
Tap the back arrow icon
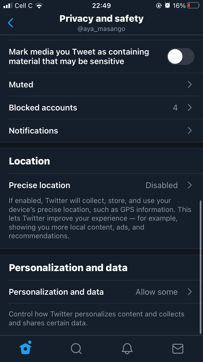11,23
